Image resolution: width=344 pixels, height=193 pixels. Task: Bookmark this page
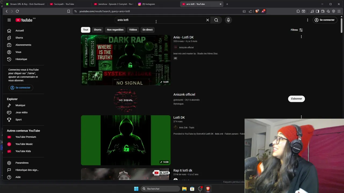[69, 11]
